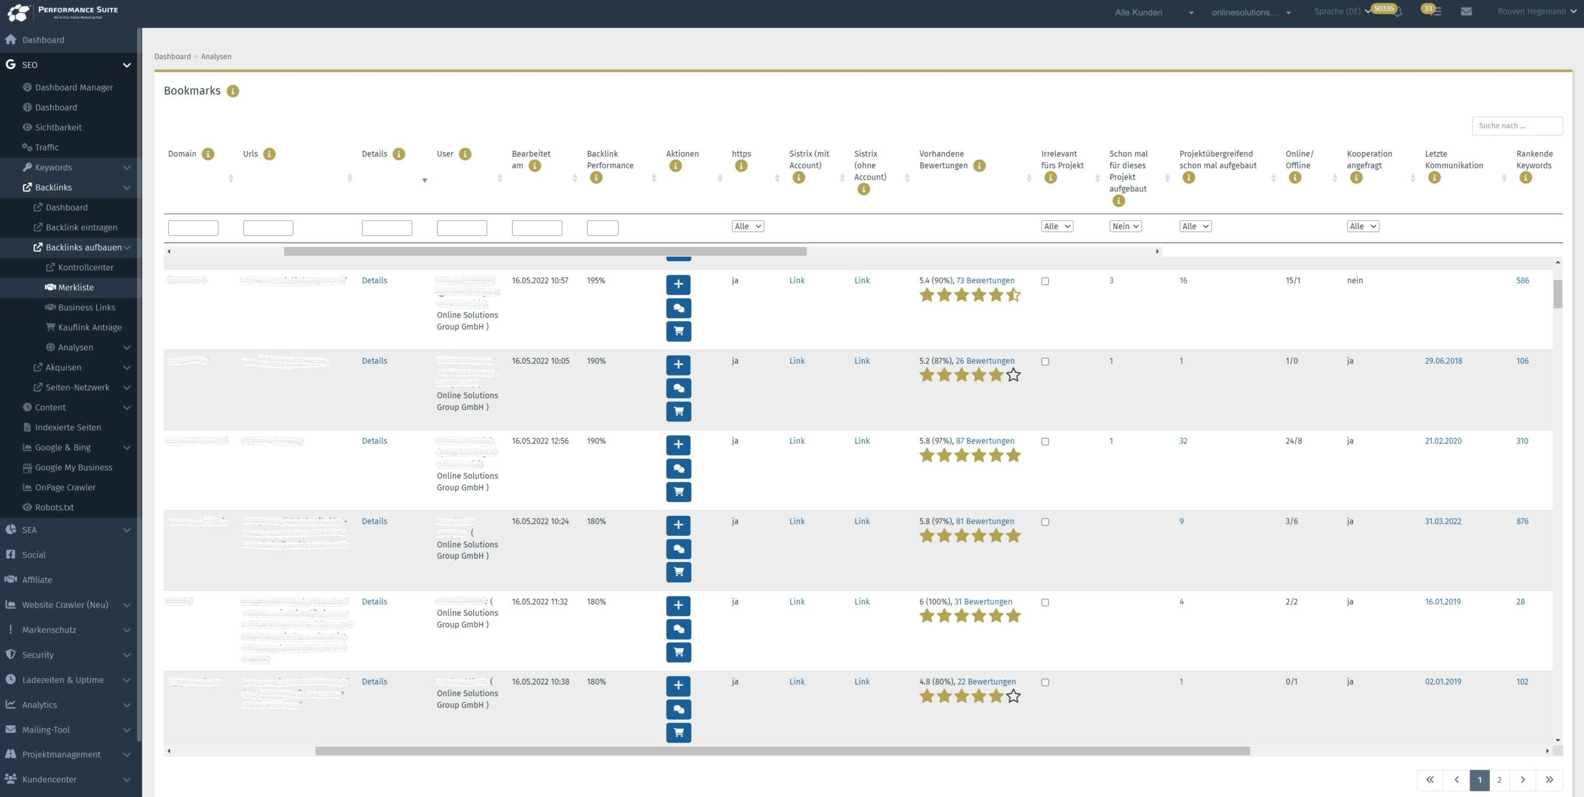Click the bottom horizontal table scrollbar
Screen dimensions: 1584x797
(782, 751)
